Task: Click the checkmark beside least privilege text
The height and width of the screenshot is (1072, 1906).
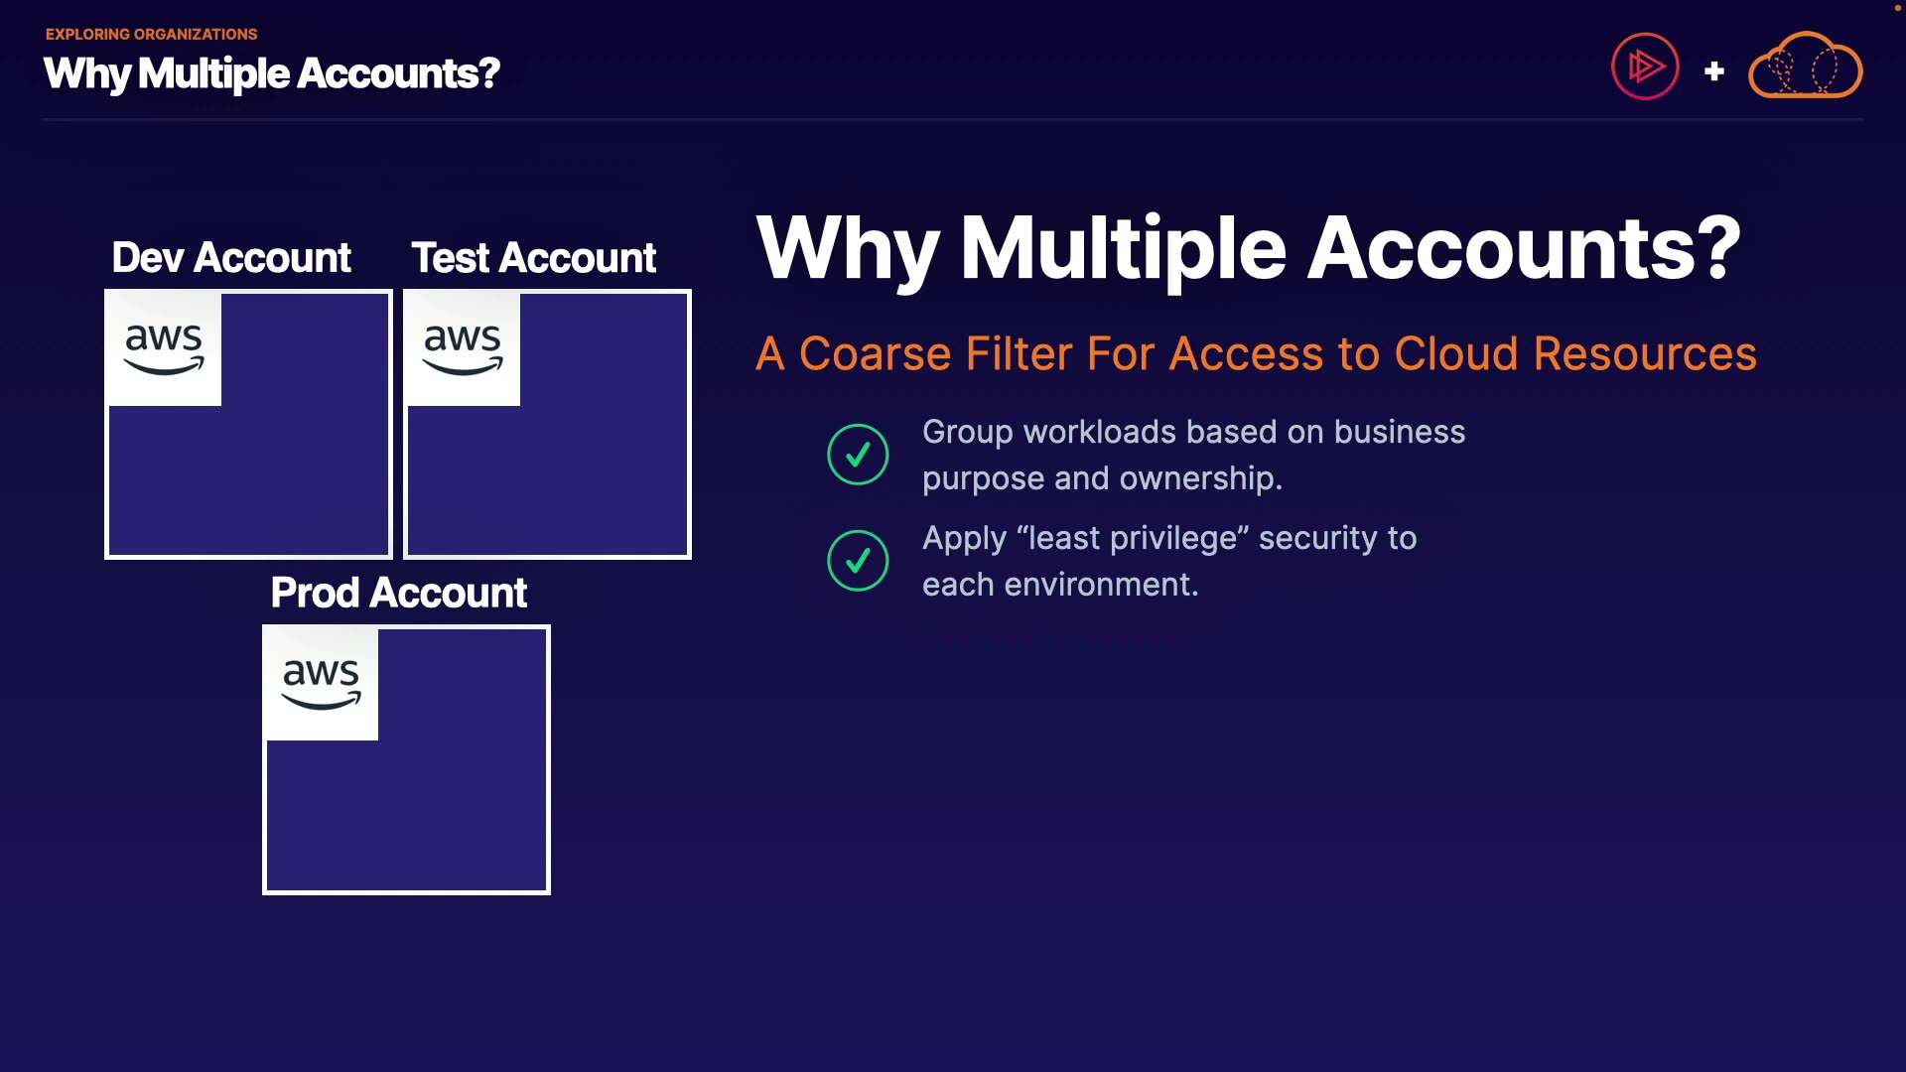Action: (858, 561)
